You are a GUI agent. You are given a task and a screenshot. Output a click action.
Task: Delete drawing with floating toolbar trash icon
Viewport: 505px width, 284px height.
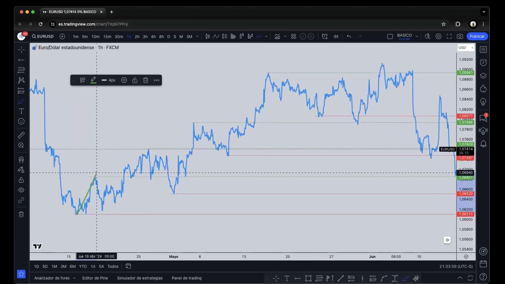pyautogui.click(x=145, y=80)
